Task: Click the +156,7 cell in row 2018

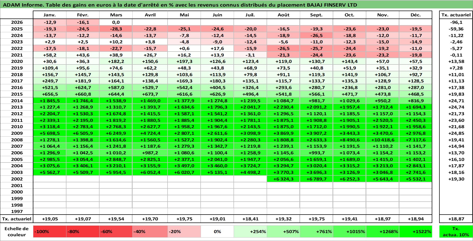Action: pos(50,75)
